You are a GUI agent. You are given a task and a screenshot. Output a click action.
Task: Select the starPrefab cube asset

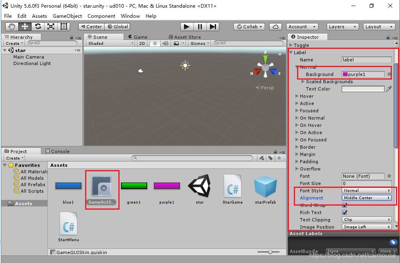[265, 190]
